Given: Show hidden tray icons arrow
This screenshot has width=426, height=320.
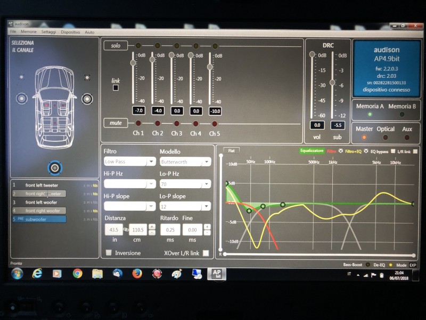Looking at the screenshot, I should 358,275.
